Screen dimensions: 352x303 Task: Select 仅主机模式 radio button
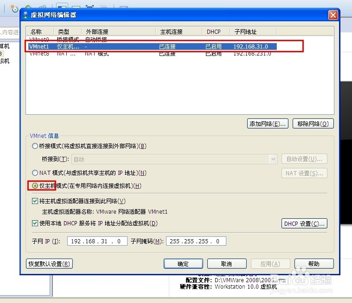click(35, 186)
